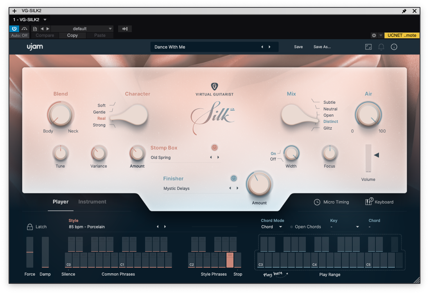Click the Variance knob

99,153
